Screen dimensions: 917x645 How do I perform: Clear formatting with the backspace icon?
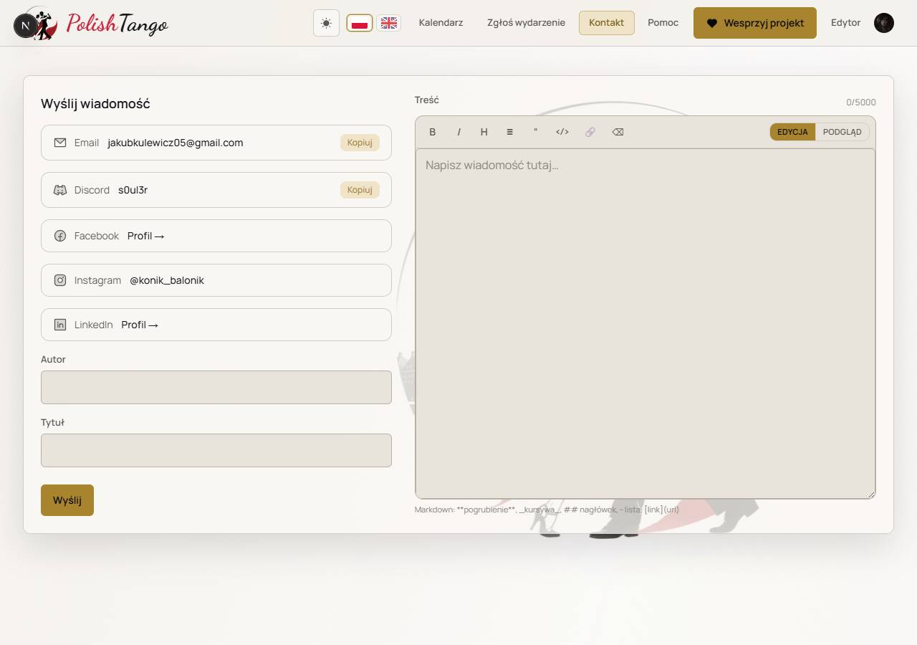(x=618, y=132)
